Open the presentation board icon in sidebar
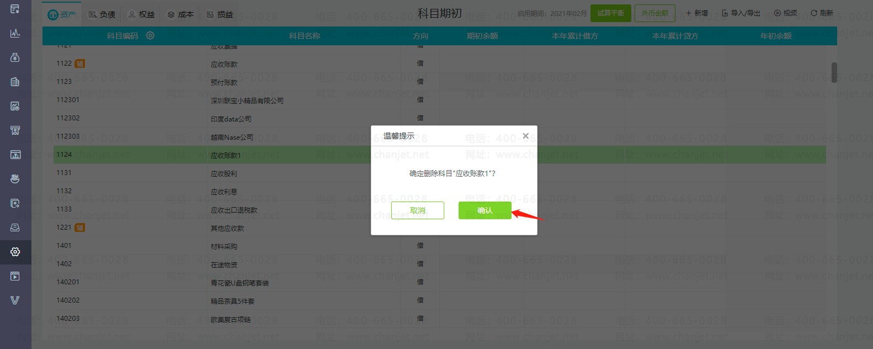 pyautogui.click(x=15, y=155)
